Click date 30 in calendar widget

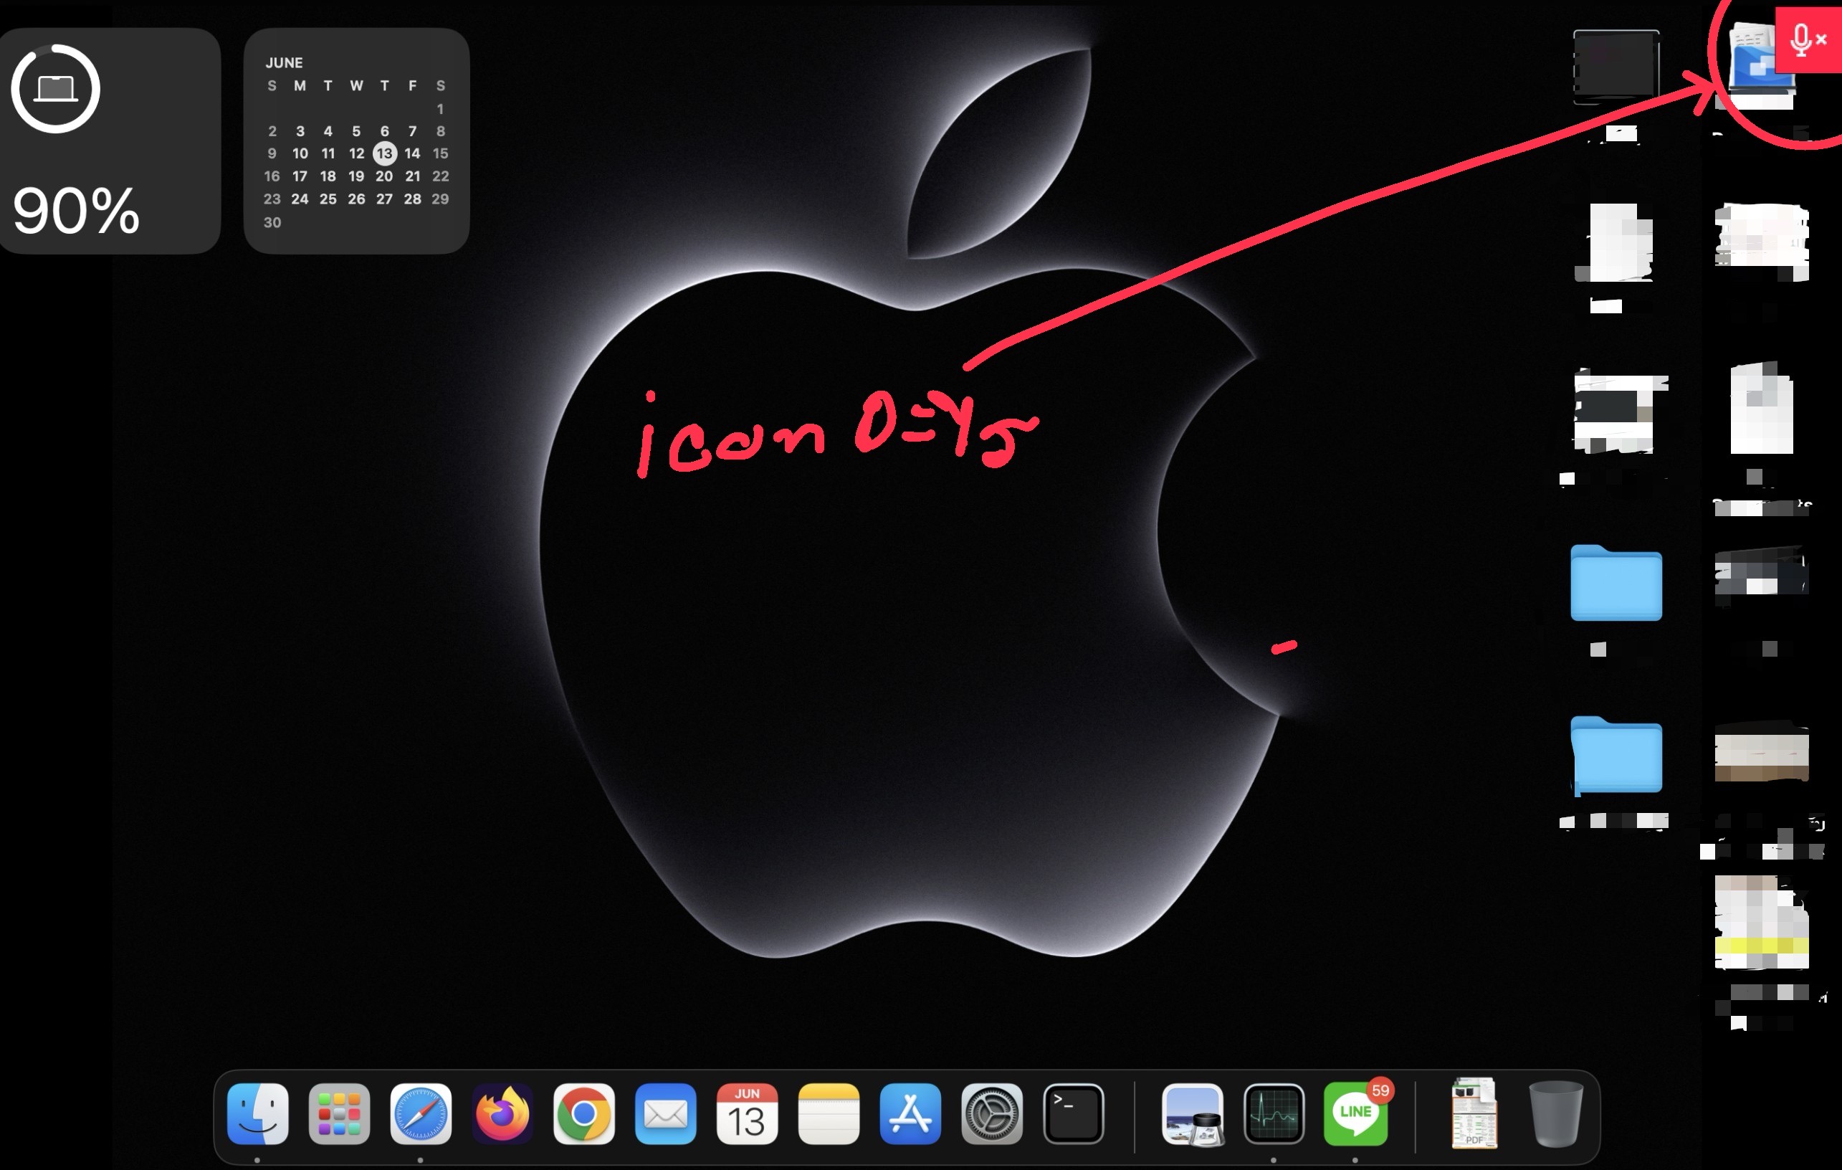[272, 223]
